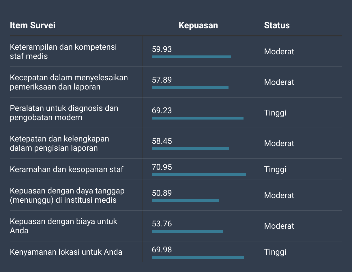Select Keramahan dan kesopanan staf row
The image size is (352, 272).
pos(176,169)
